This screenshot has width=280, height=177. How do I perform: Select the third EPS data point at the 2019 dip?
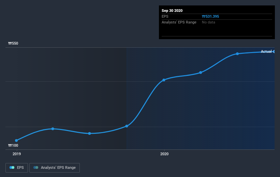click(89, 133)
